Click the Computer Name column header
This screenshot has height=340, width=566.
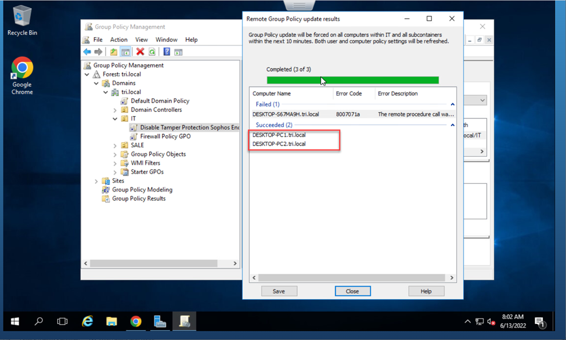pos(272,93)
